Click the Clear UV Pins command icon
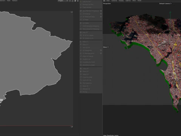The width and height of the screenshot is (181, 136). [x=81, y=8]
